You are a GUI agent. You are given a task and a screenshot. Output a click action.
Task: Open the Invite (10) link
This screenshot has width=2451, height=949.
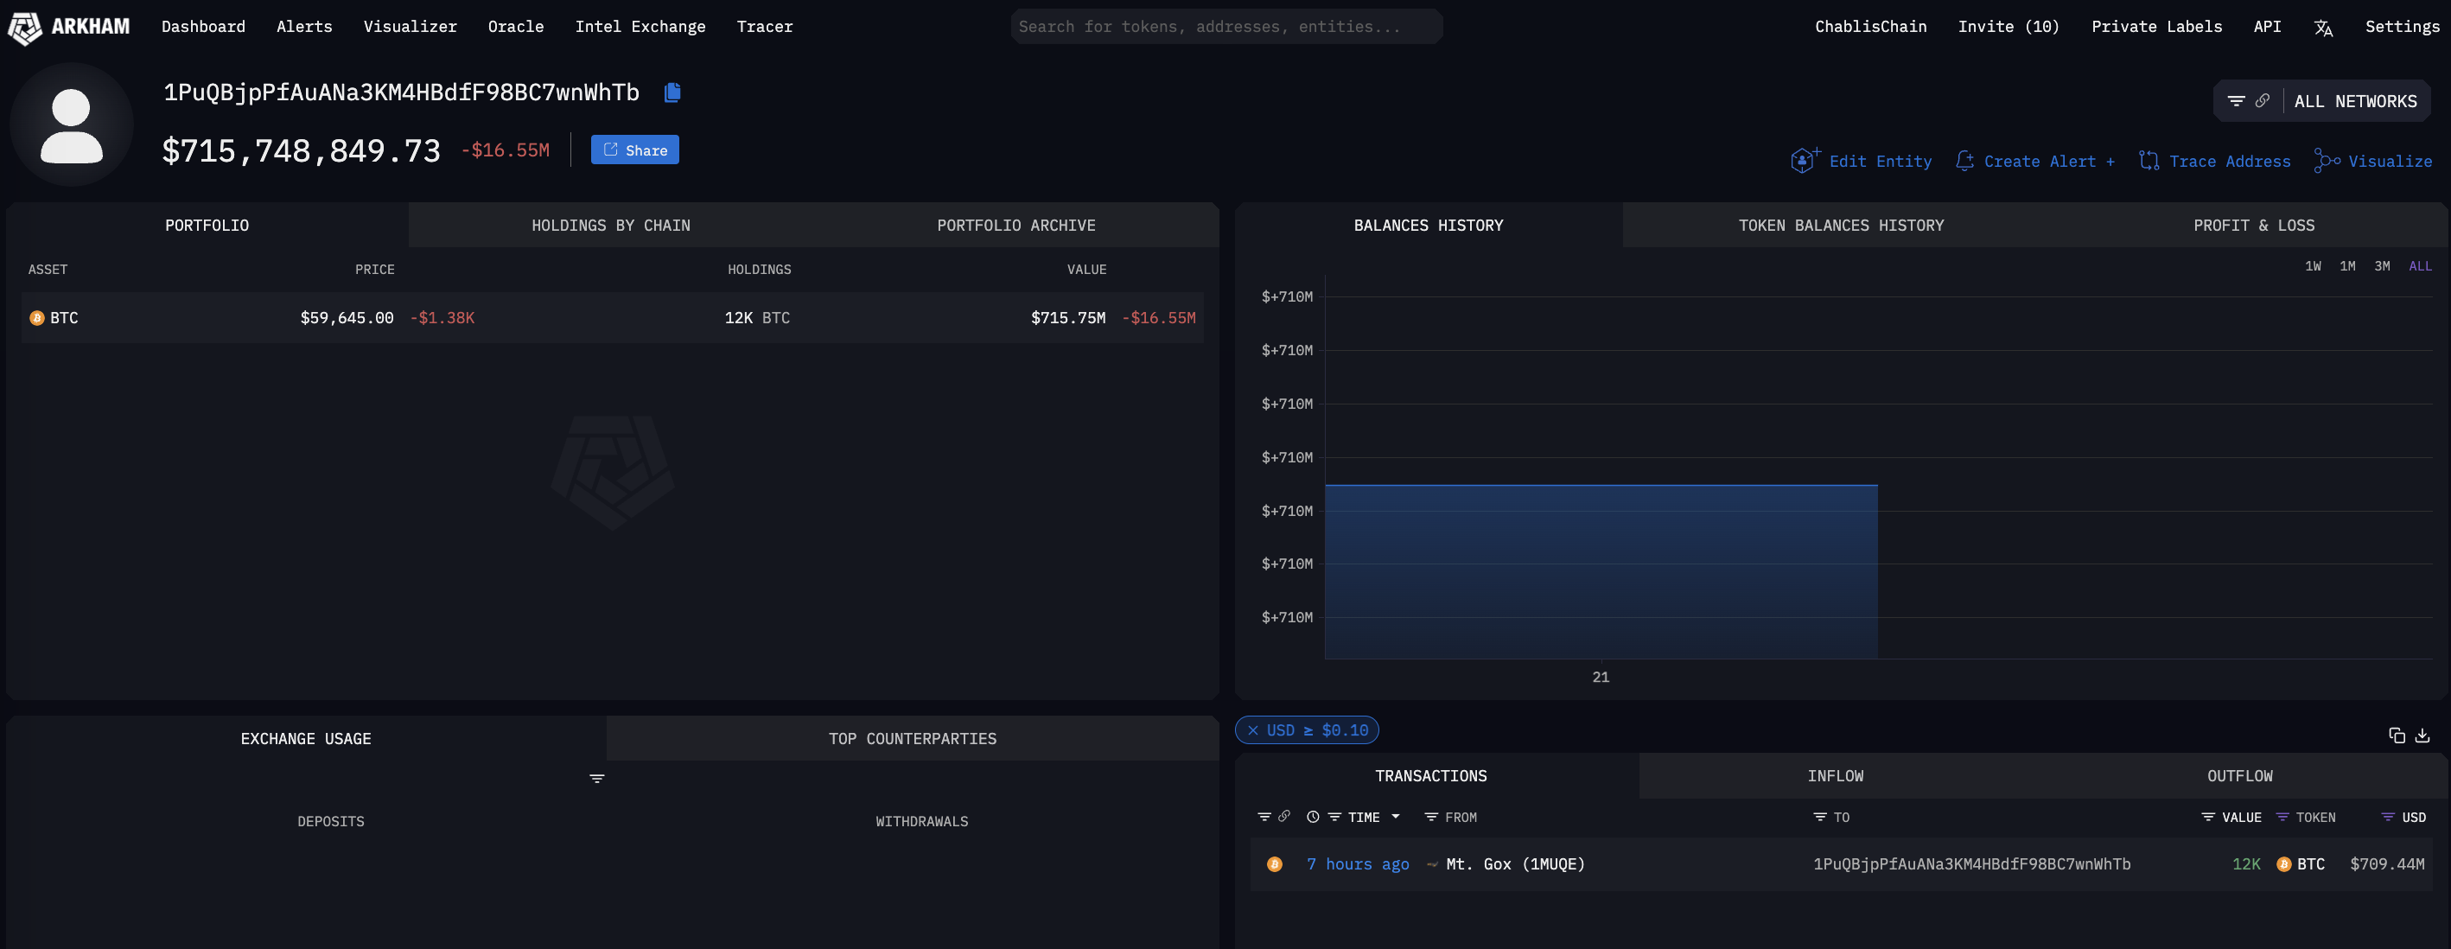(x=2009, y=27)
